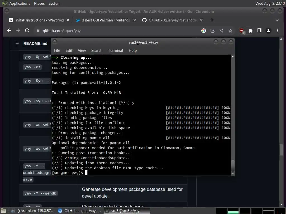Click the clock Wed Aug 2, 23:10
Image resolution: width=286 pixels, height=214 pixels.
tap(270, 3)
